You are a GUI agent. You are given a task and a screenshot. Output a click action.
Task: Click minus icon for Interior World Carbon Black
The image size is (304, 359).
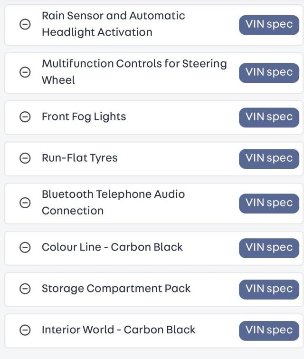pyautogui.click(x=25, y=330)
